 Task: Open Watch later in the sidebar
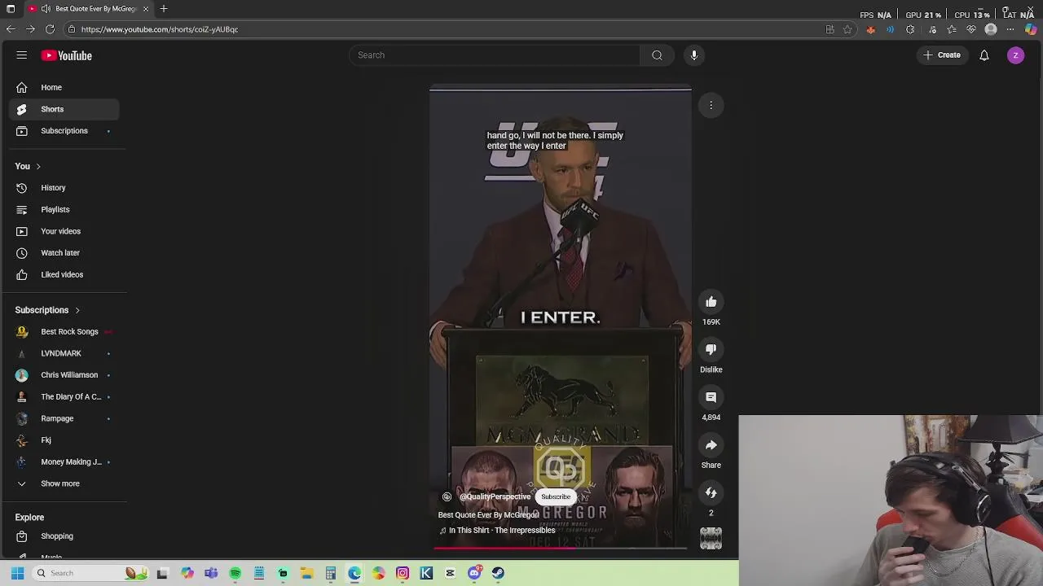(64, 253)
